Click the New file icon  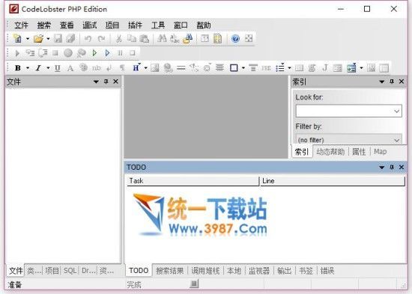tap(17, 39)
